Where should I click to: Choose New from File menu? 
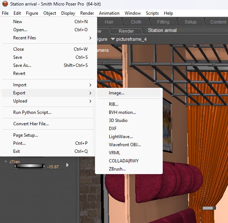[48, 22]
